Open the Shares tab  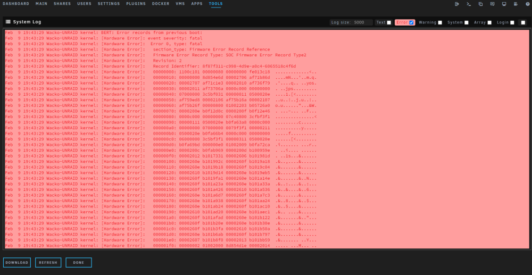point(62,4)
